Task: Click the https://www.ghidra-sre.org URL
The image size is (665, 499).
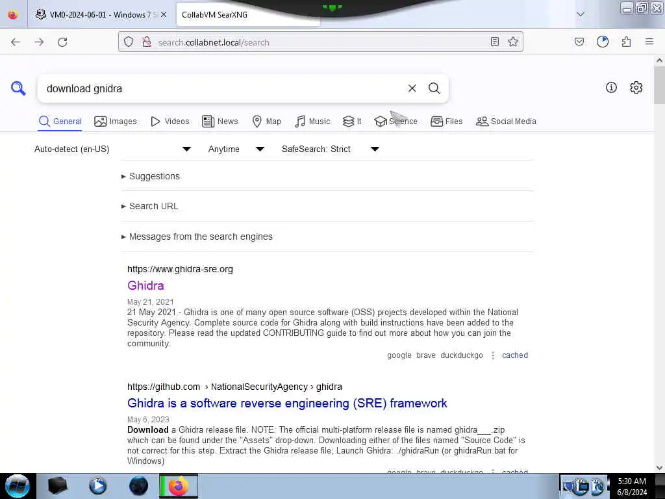Action: (180, 269)
